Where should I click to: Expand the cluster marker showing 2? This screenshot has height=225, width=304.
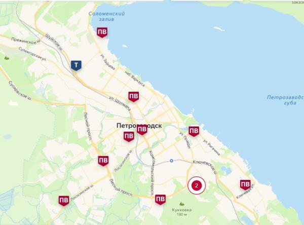click(197, 185)
